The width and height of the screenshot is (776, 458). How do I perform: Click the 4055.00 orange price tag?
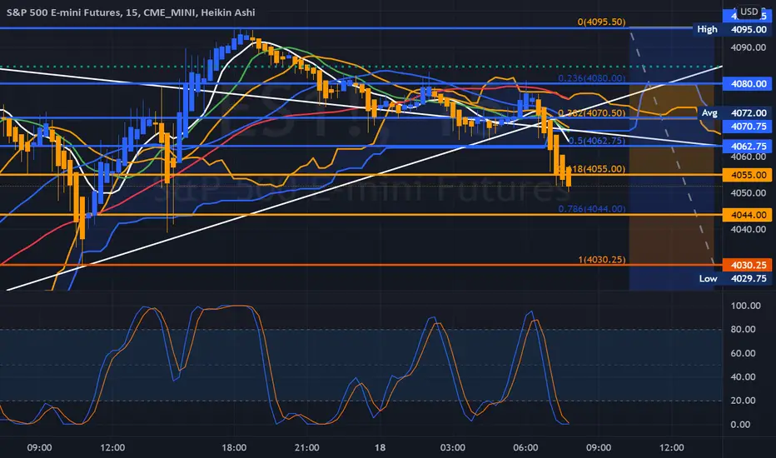(x=747, y=175)
